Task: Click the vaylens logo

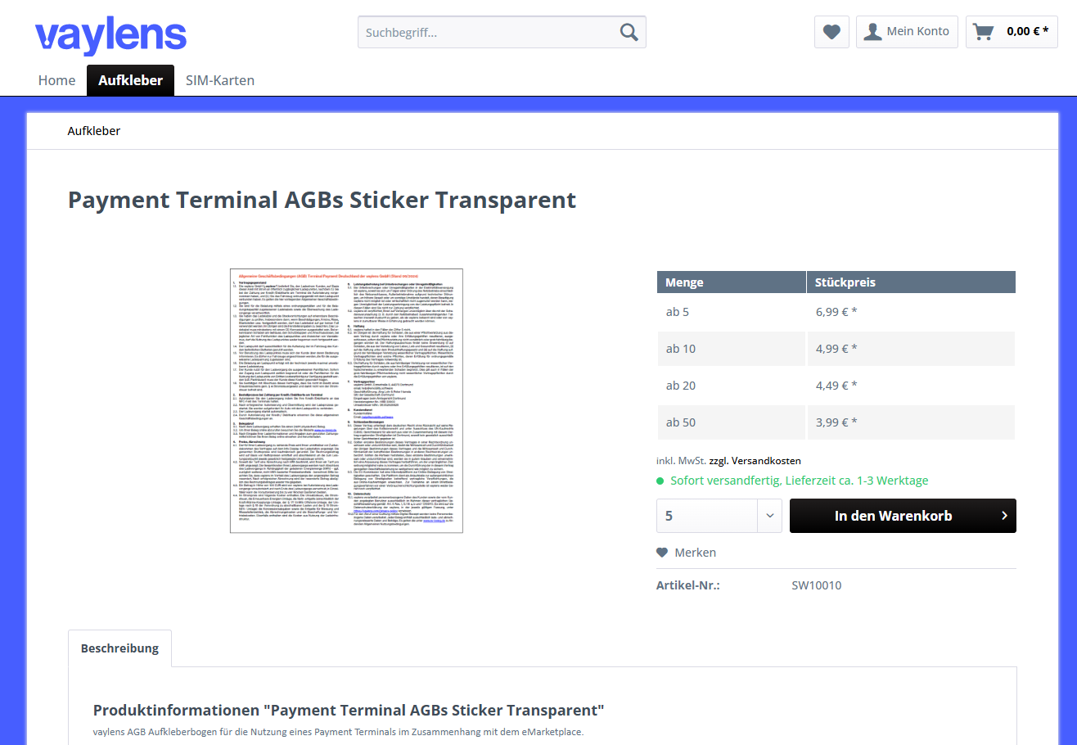Action: coord(110,34)
